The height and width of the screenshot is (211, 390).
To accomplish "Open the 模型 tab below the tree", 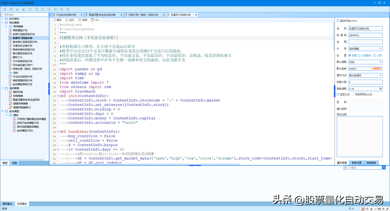I will coord(5,163).
